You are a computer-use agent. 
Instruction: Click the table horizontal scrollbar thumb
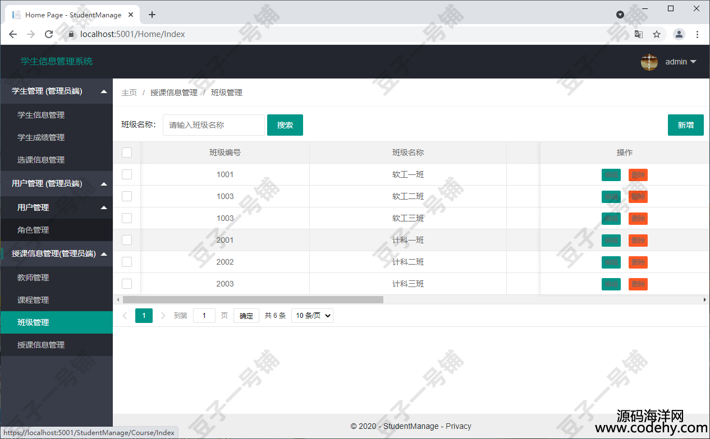point(253,299)
